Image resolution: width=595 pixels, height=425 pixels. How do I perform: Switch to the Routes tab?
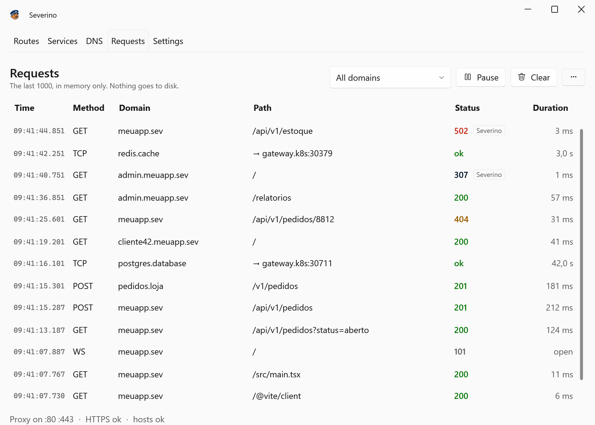(x=26, y=41)
